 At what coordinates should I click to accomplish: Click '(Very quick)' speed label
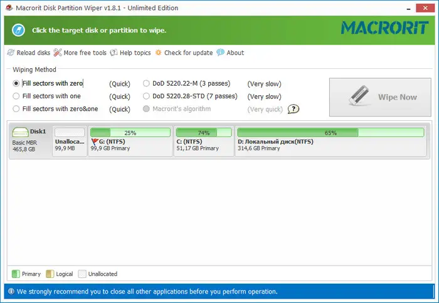[x=265, y=110]
